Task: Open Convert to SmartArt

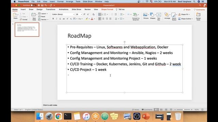Action: click(x=136, y=17)
